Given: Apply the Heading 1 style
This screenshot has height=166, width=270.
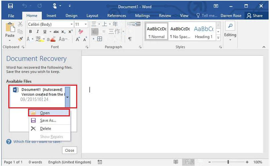Looking at the screenshot, I should pyautogui.click(x=204, y=31).
